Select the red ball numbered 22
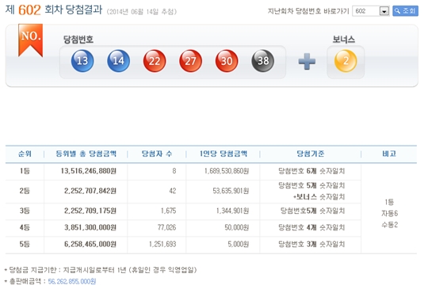This screenshot has width=428, height=289. coord(155,60)
